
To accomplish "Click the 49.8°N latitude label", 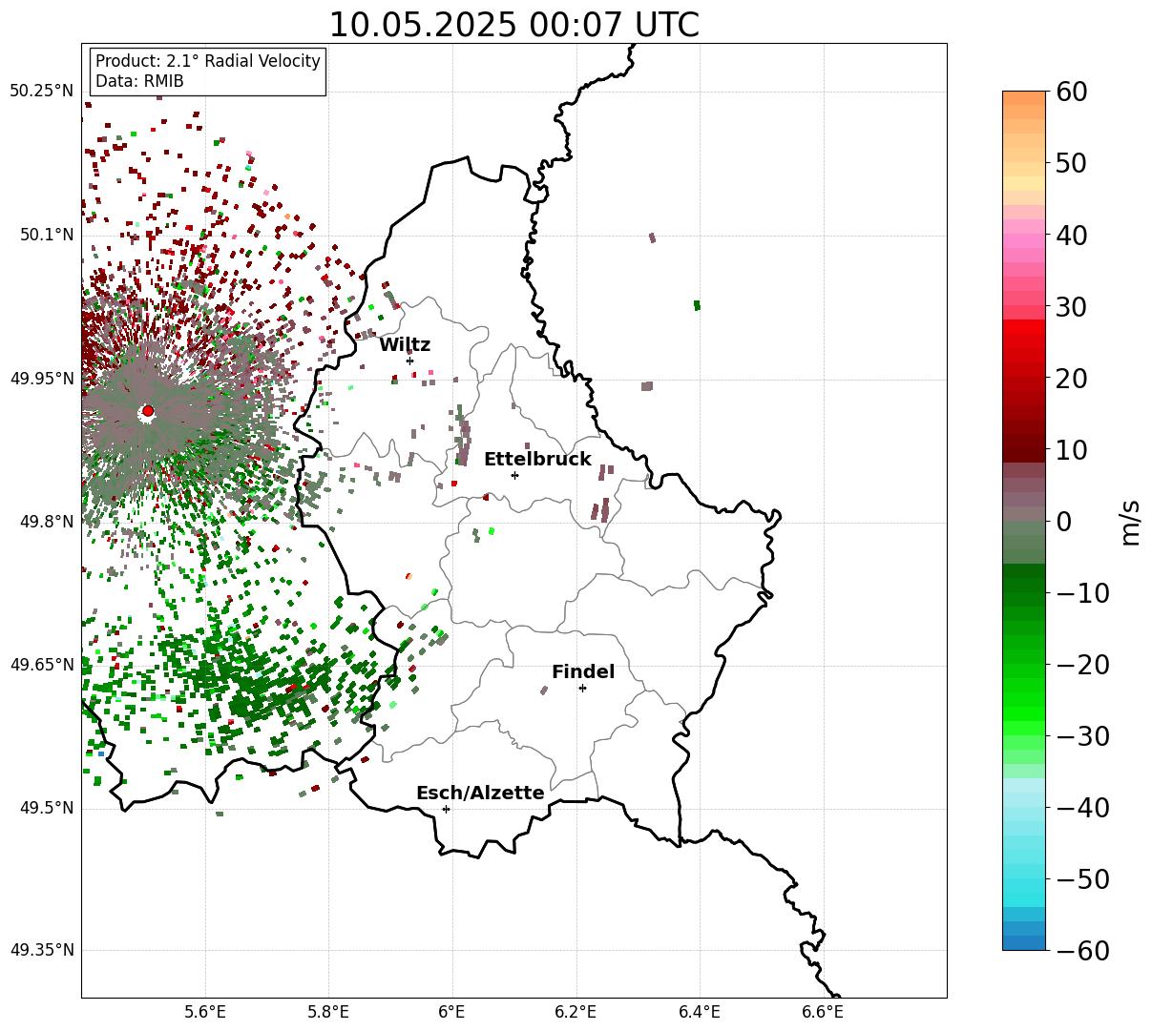I will tap(46, 522).
